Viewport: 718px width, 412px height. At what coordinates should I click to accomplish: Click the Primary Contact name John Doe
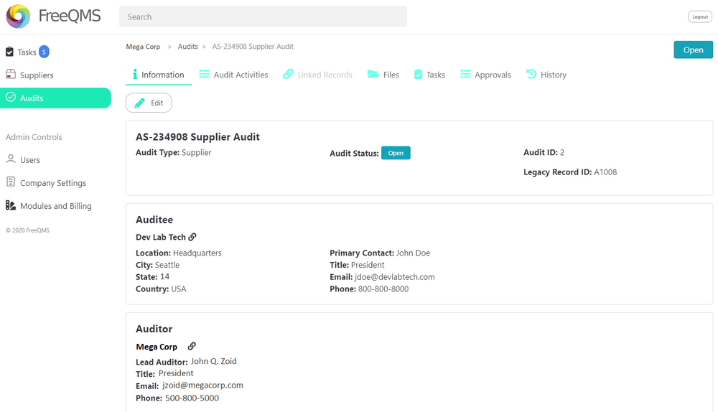(x=413, y=253)
